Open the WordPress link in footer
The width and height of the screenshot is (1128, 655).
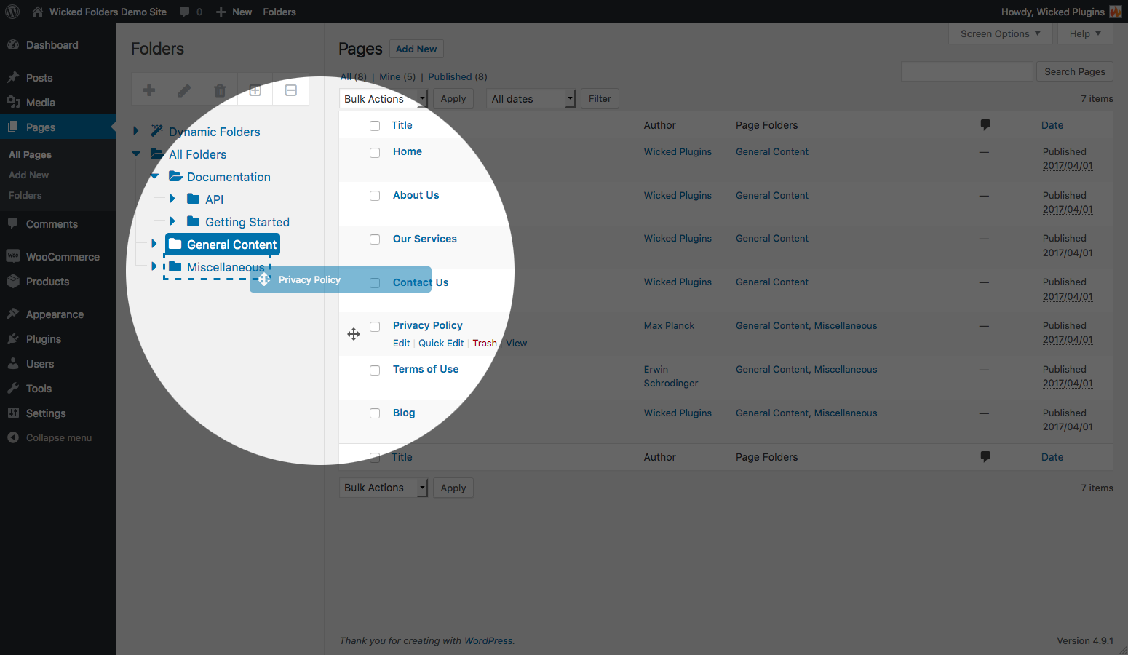[488, 641]
